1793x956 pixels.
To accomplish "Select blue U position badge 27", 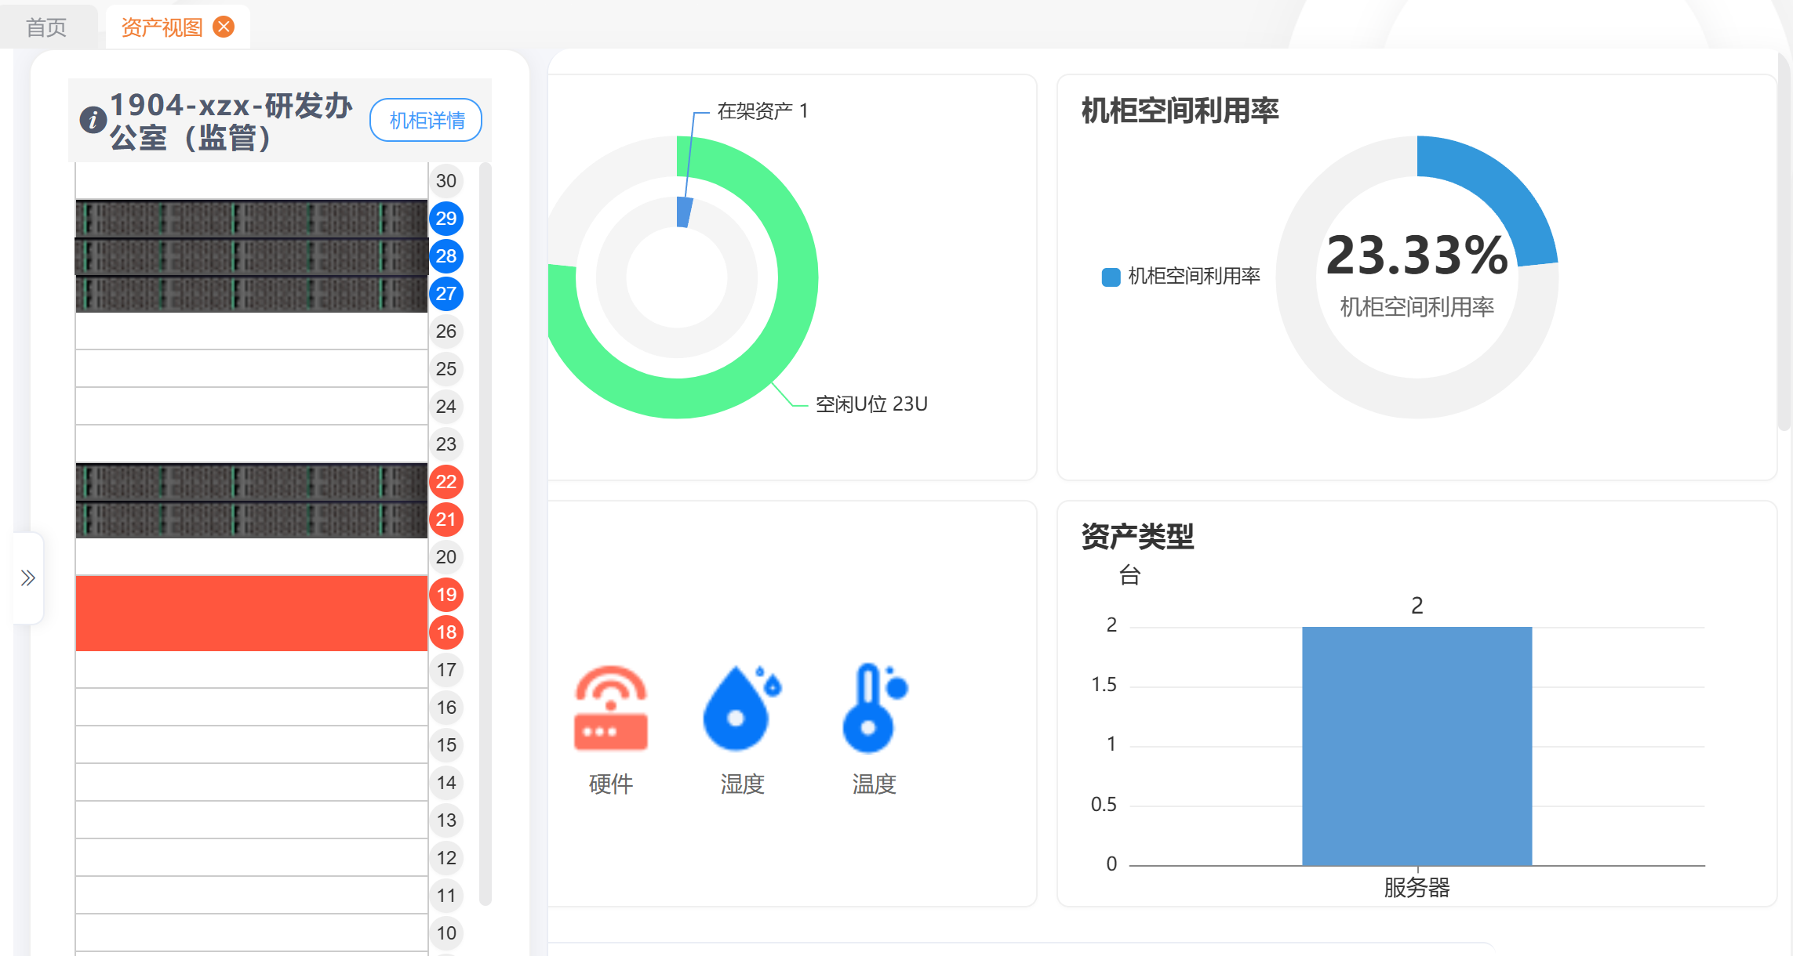I will (446, 294).
